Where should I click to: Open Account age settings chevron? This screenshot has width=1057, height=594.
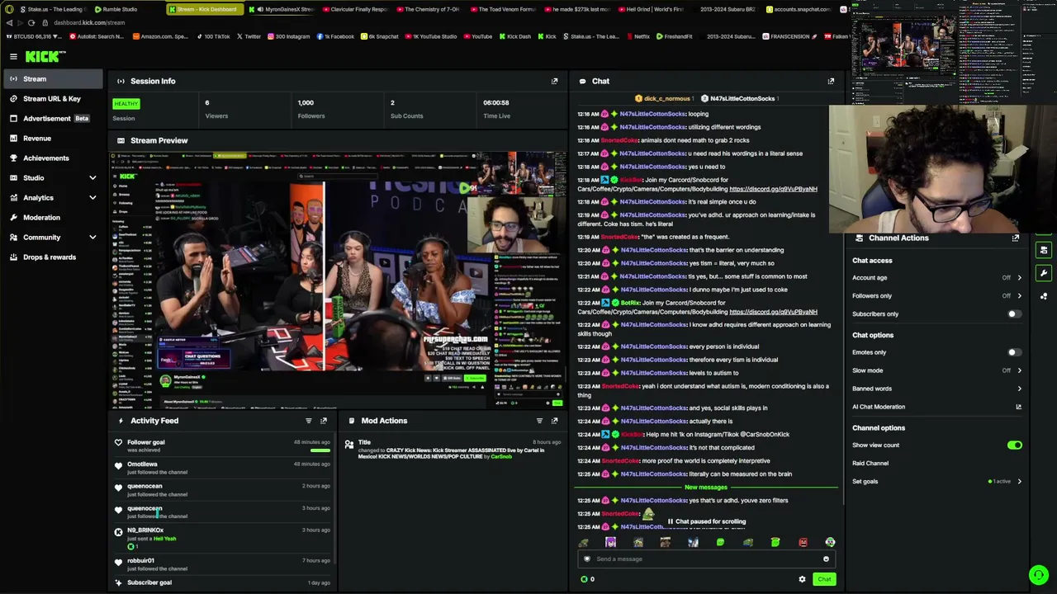[x=1019, y=278]
